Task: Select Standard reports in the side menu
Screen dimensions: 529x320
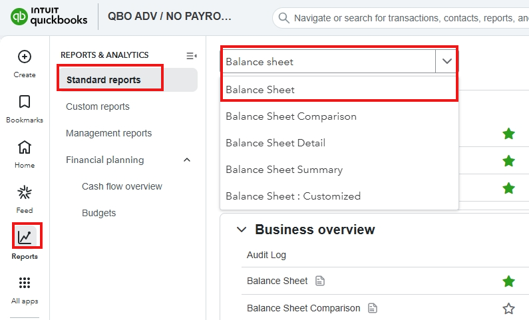Action: [104, 80]
